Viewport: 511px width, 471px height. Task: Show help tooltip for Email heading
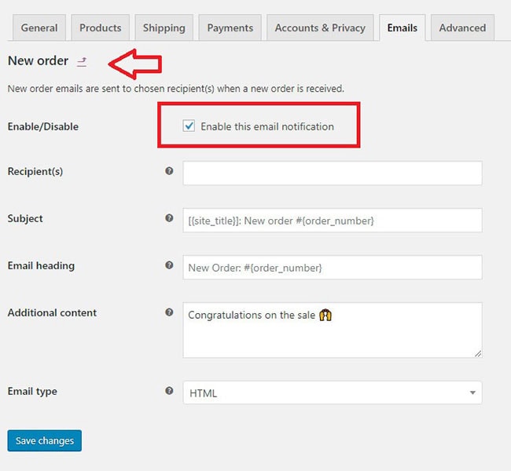(169, 265)
